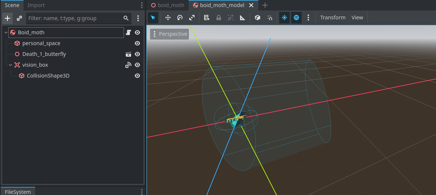Open the Transform menu

333,18
